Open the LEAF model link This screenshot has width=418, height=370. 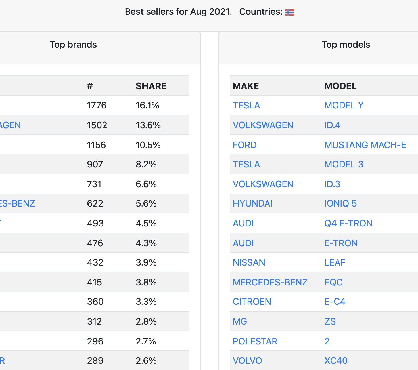point(335,262)
